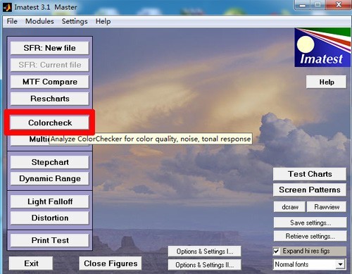Open the Rescharts module
Viewport: 352px width, 274px height.
(50, 99)
